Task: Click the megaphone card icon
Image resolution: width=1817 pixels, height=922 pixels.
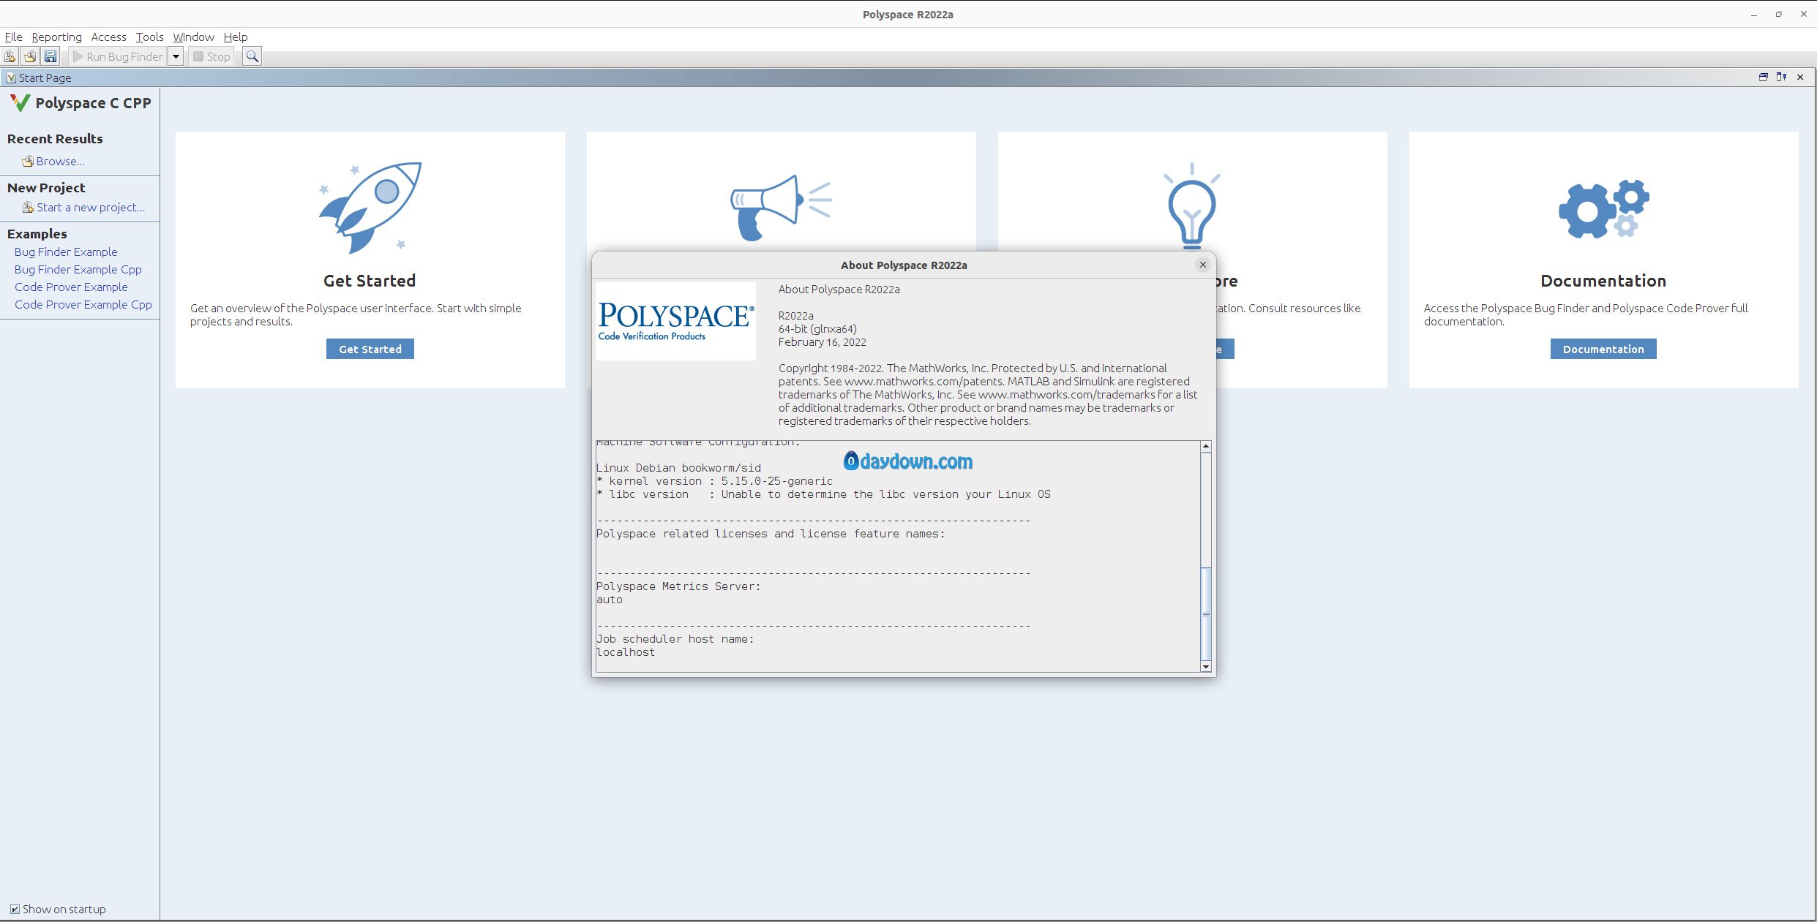Action: click(781, 208)
